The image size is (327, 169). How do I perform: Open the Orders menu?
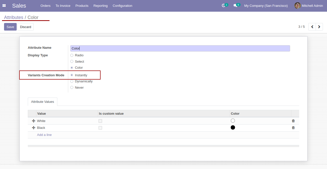[45, 6]
